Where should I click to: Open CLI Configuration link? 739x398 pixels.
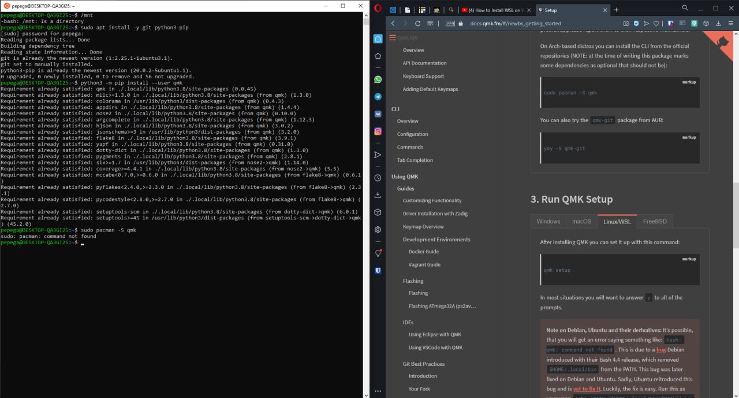coord(412,134)
